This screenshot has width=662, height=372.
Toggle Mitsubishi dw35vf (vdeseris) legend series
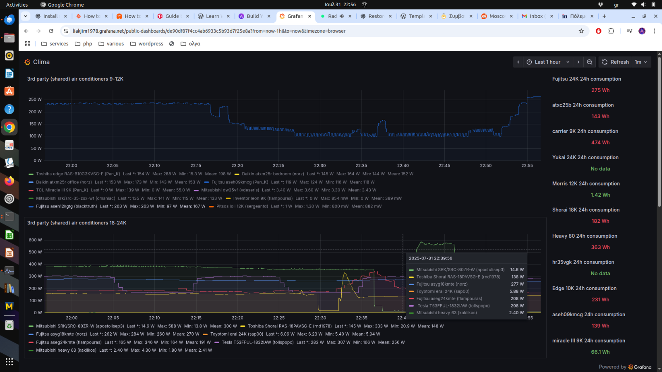(x=230, y=190)
